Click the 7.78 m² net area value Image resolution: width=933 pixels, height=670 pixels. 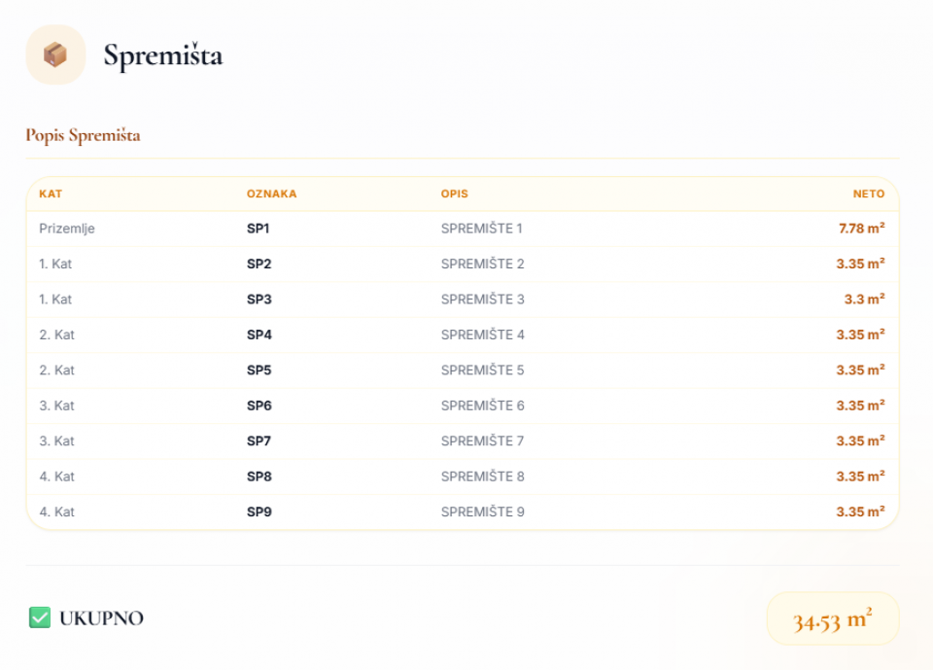[x=862, y=229]
